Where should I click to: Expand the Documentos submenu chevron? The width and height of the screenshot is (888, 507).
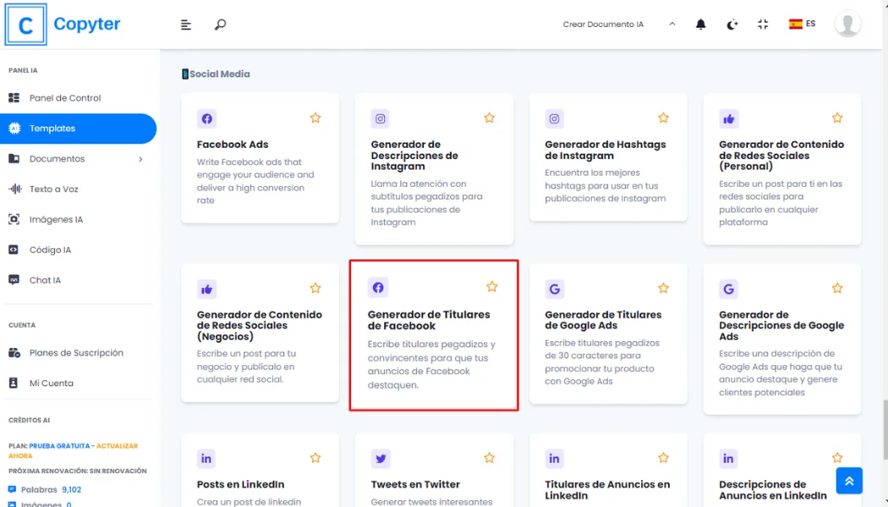140,159
